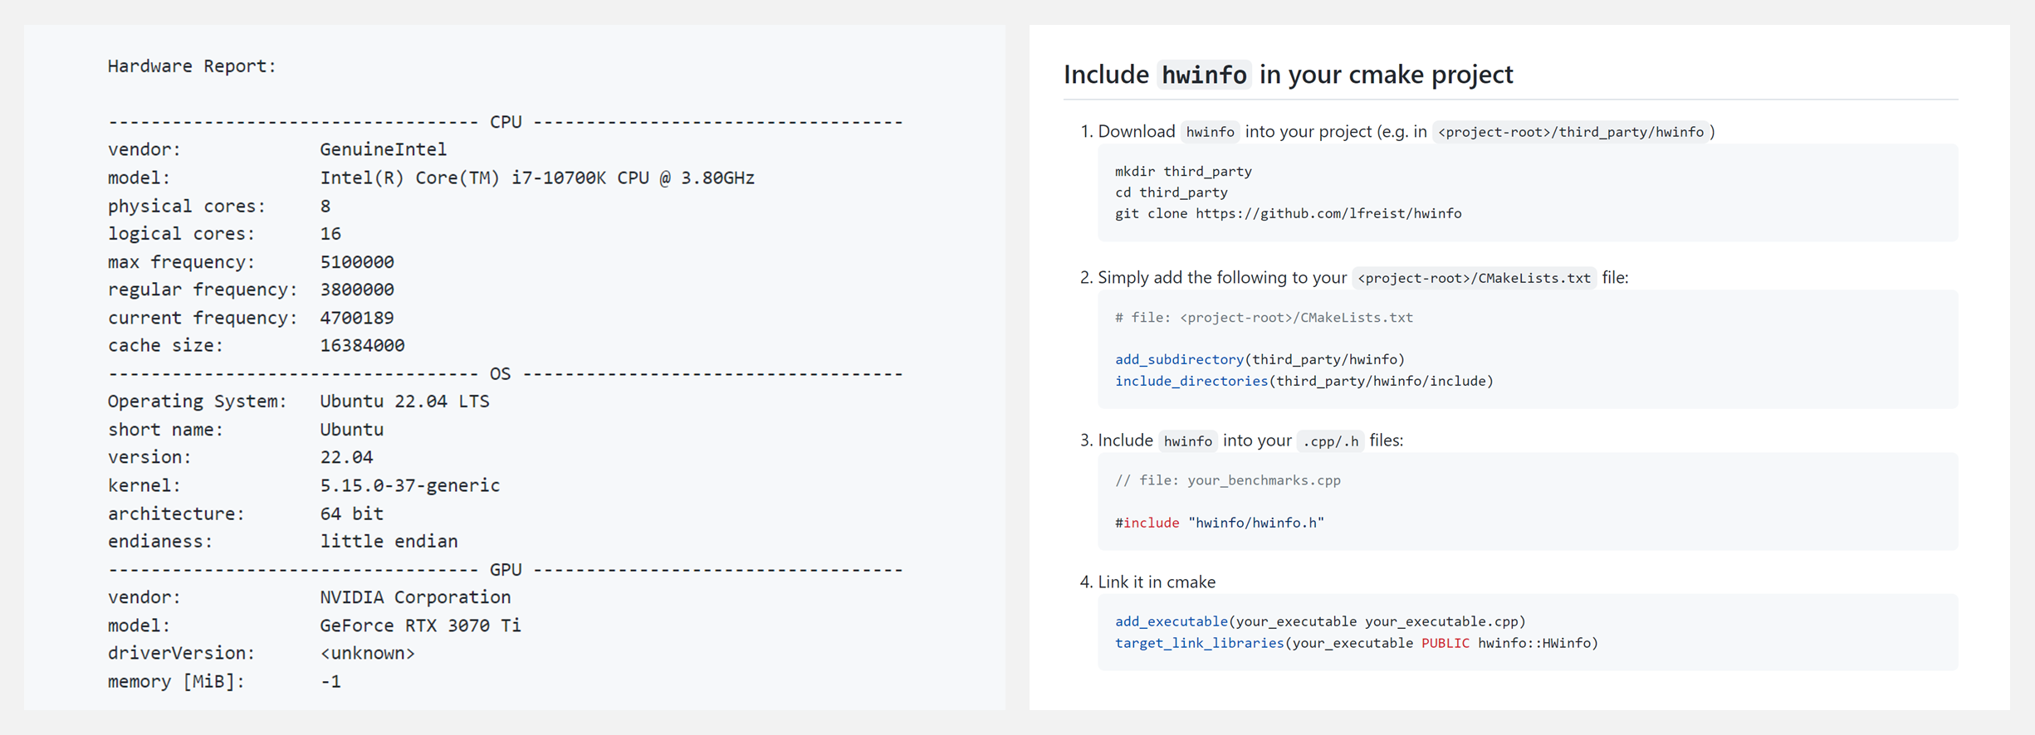Select the 'mkdir third_party' command line
The width and height of the screenshot is (2035, 735).
[1183, 172]
